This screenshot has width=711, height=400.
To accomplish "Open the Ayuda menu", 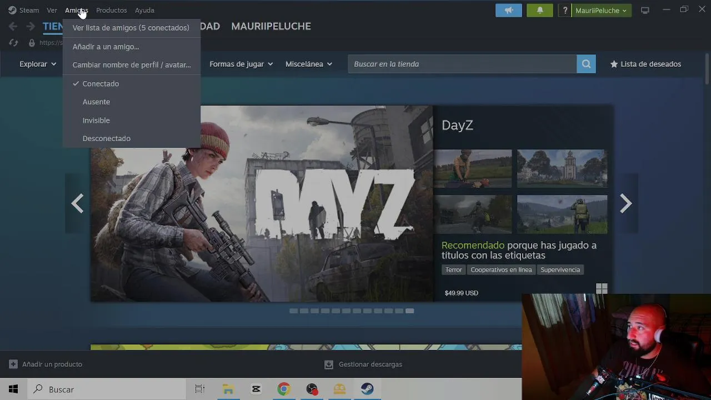I will pyautogui.click(x=144, y=10).
